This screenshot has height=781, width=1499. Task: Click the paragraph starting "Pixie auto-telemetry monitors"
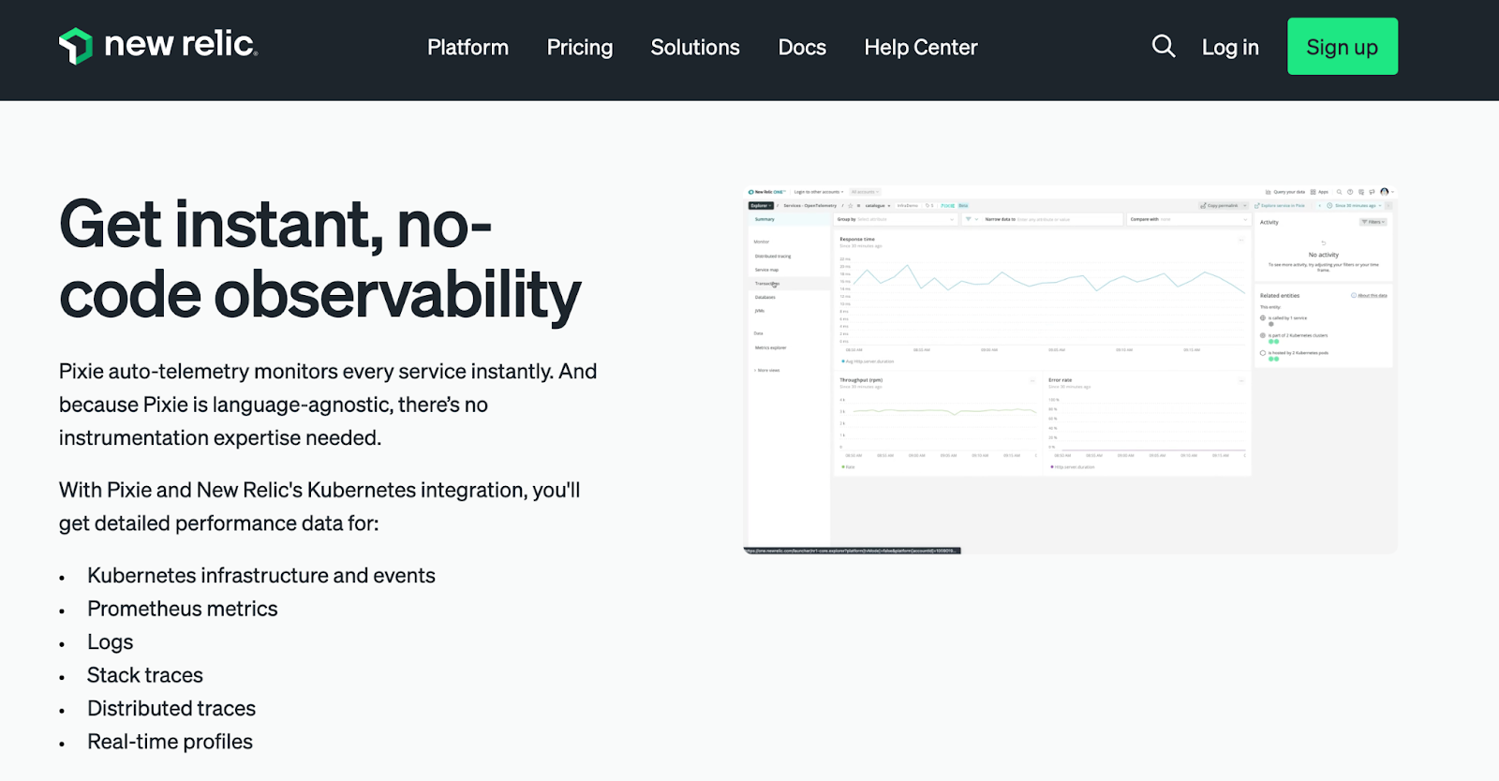328,405
